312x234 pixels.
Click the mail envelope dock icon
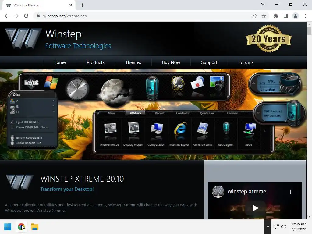pyautogui.click(x=197, y=83)
